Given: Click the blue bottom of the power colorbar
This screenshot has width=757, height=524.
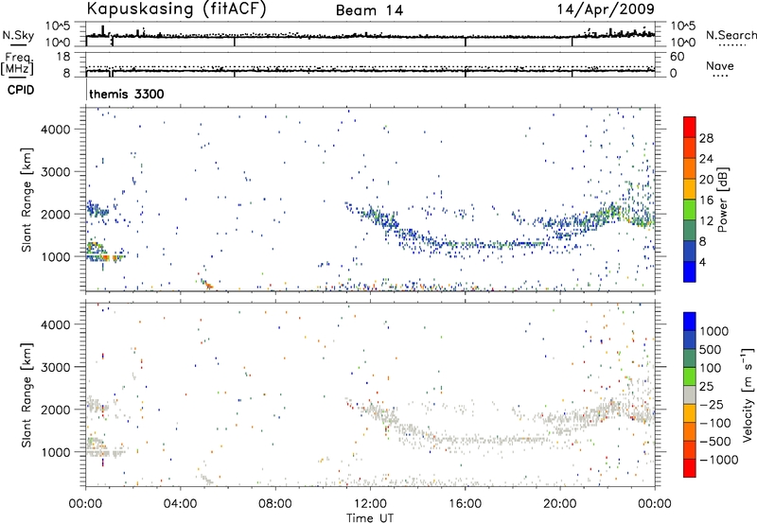Looking at the screenshot, I should 690,271.
